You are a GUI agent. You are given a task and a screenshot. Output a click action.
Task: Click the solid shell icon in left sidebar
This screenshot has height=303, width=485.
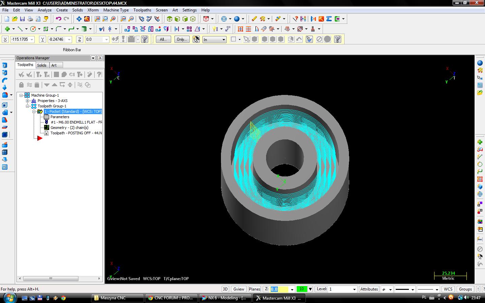tap(5, 105)
